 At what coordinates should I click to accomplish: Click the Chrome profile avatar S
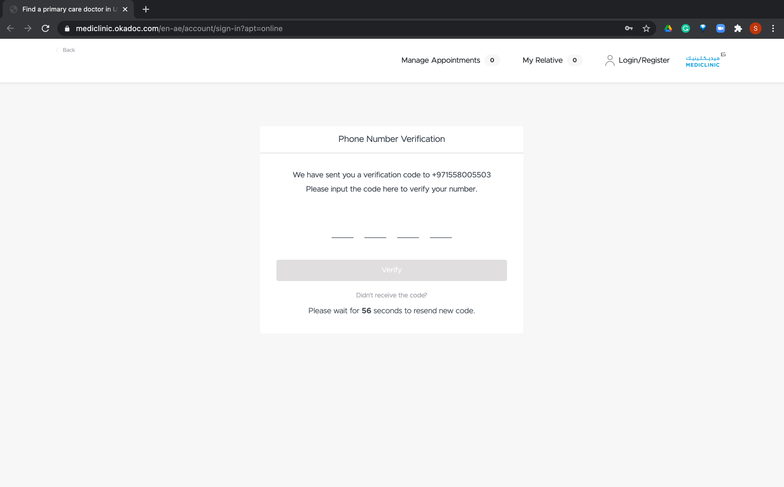(755, 29)
